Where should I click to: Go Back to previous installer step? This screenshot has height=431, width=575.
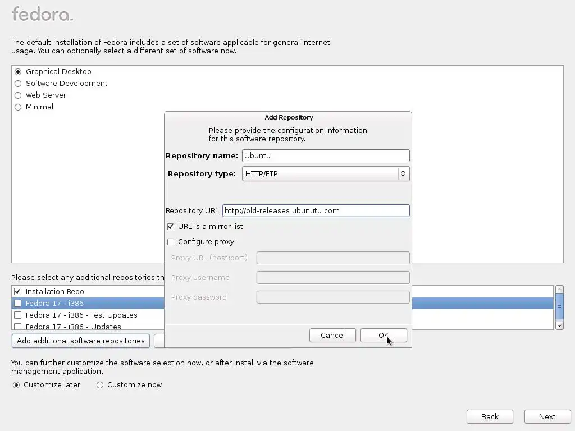tap(490, 417)
